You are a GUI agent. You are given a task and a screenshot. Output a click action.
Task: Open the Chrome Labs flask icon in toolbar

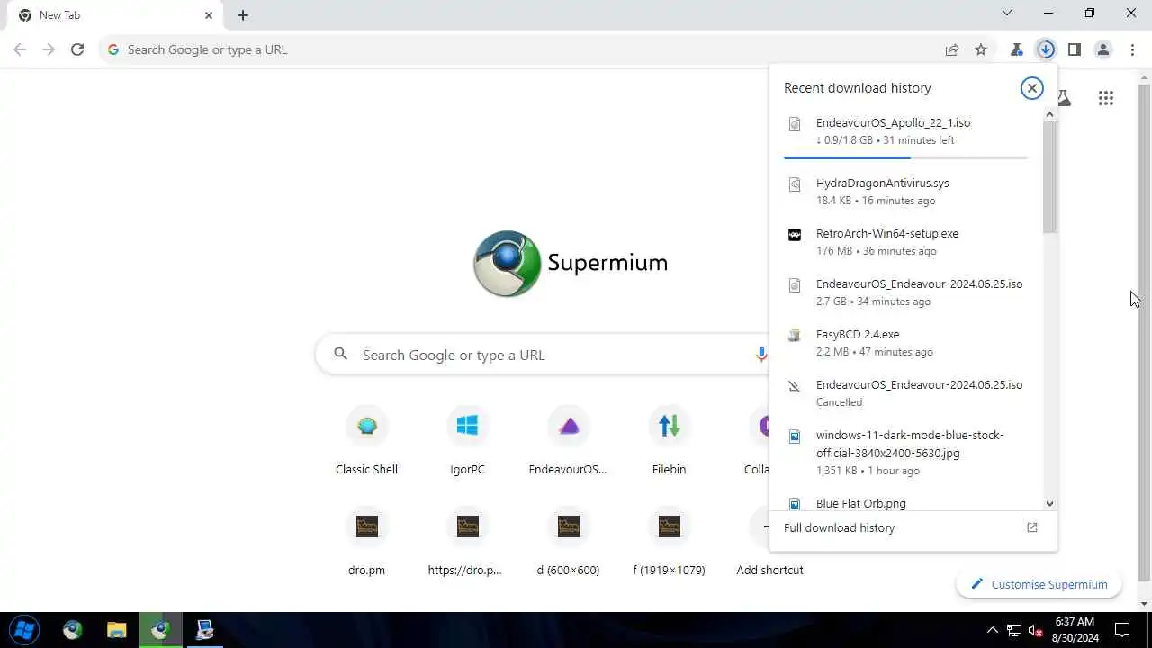(1017, 49)
